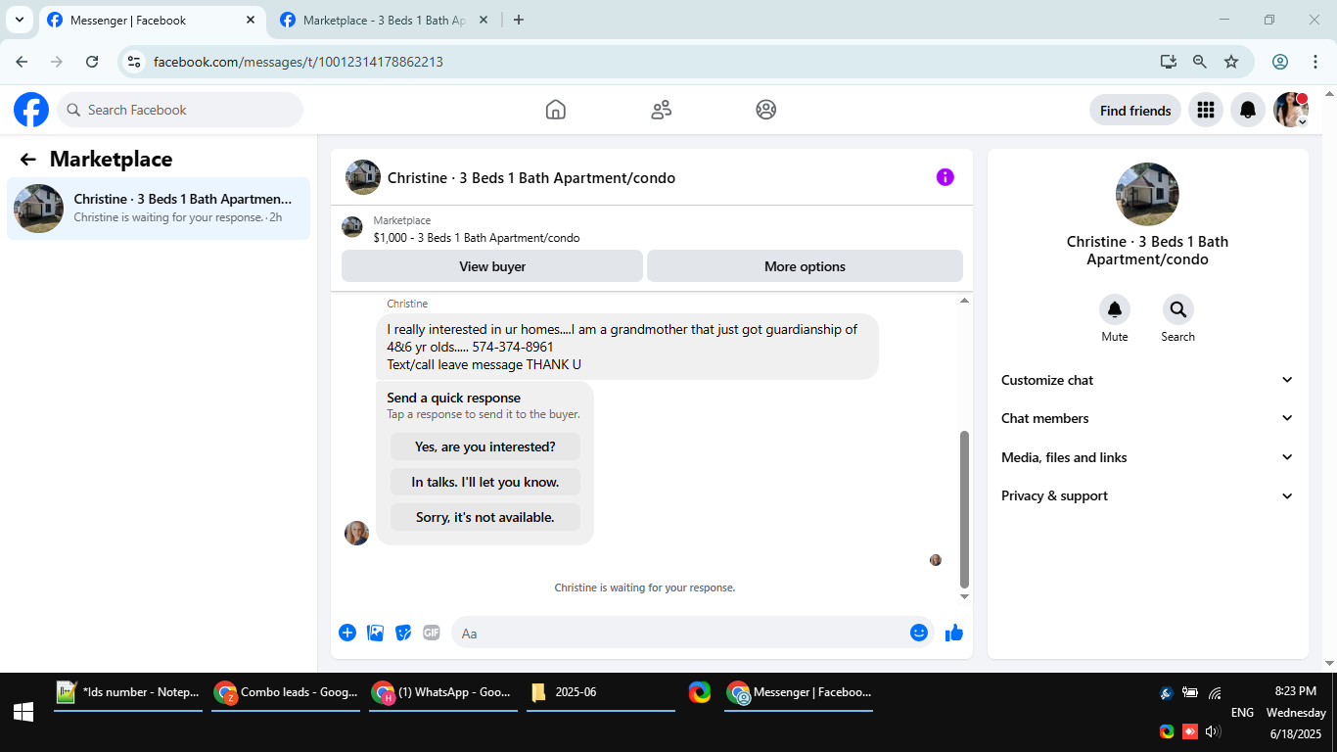Image resolution: width=1337 pixels, height=752 pixels.
Task: Open conversation information purple icon
Action: coord(945,177)
